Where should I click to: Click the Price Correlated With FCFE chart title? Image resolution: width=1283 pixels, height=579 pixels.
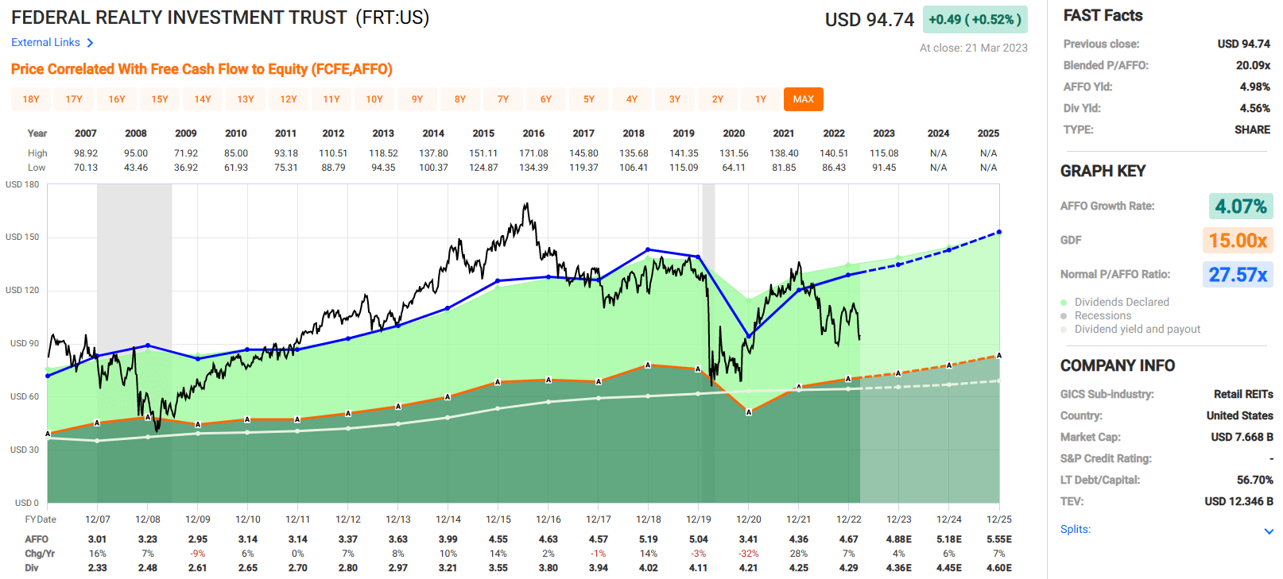202,69
